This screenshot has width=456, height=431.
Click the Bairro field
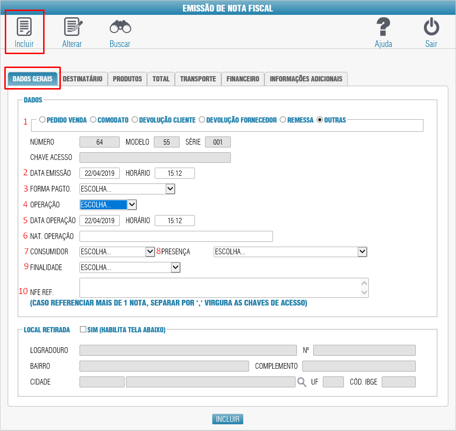coord(164,366)
